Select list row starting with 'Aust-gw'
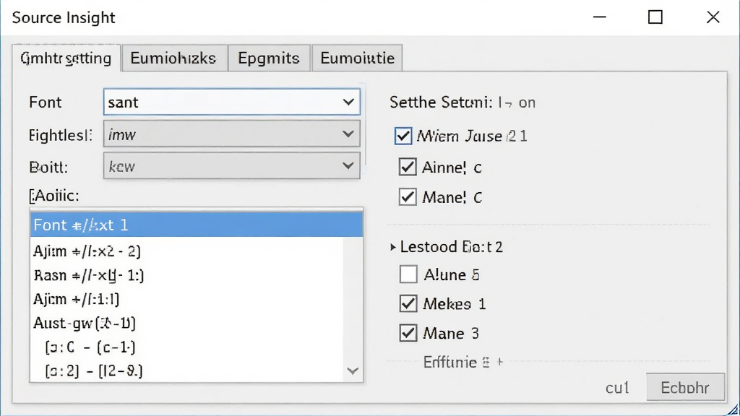 click(187, 323)
